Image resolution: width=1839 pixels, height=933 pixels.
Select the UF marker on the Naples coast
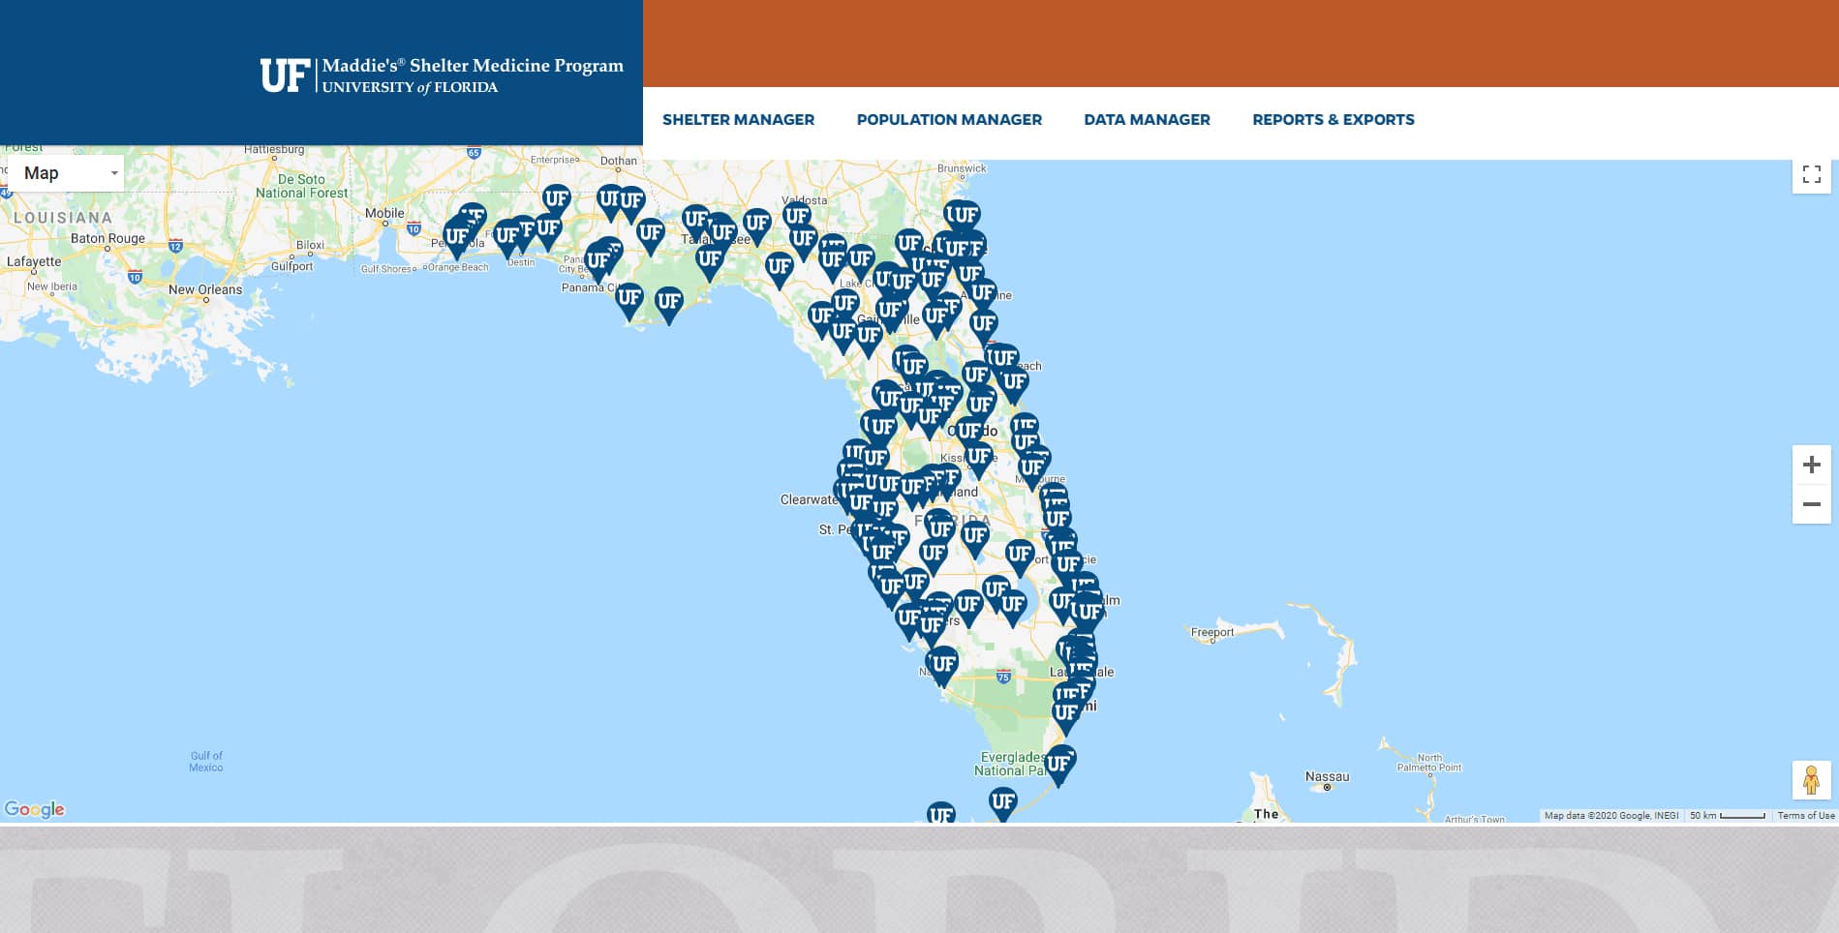942,666
